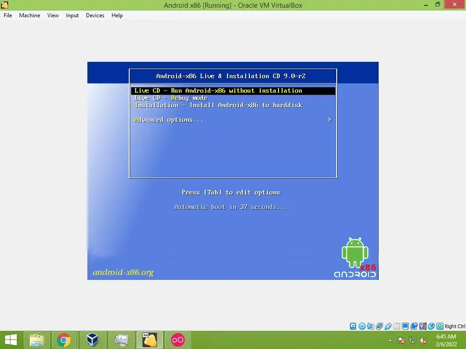Viewport: 466px width, 349px height.
Task: Open the View menu
Action: (x=53, y=15)
